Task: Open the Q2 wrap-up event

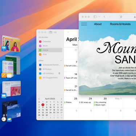Action: [85, 102]
